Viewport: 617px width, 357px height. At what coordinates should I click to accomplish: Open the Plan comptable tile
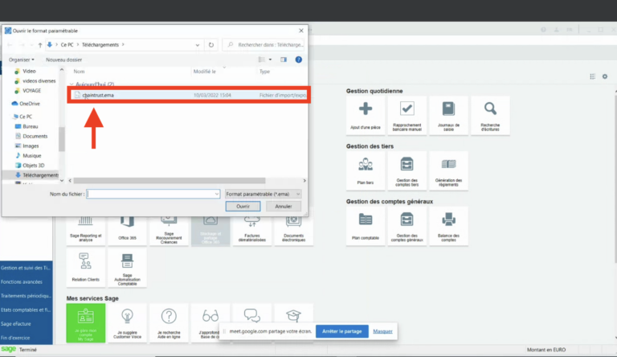(366, 226)
